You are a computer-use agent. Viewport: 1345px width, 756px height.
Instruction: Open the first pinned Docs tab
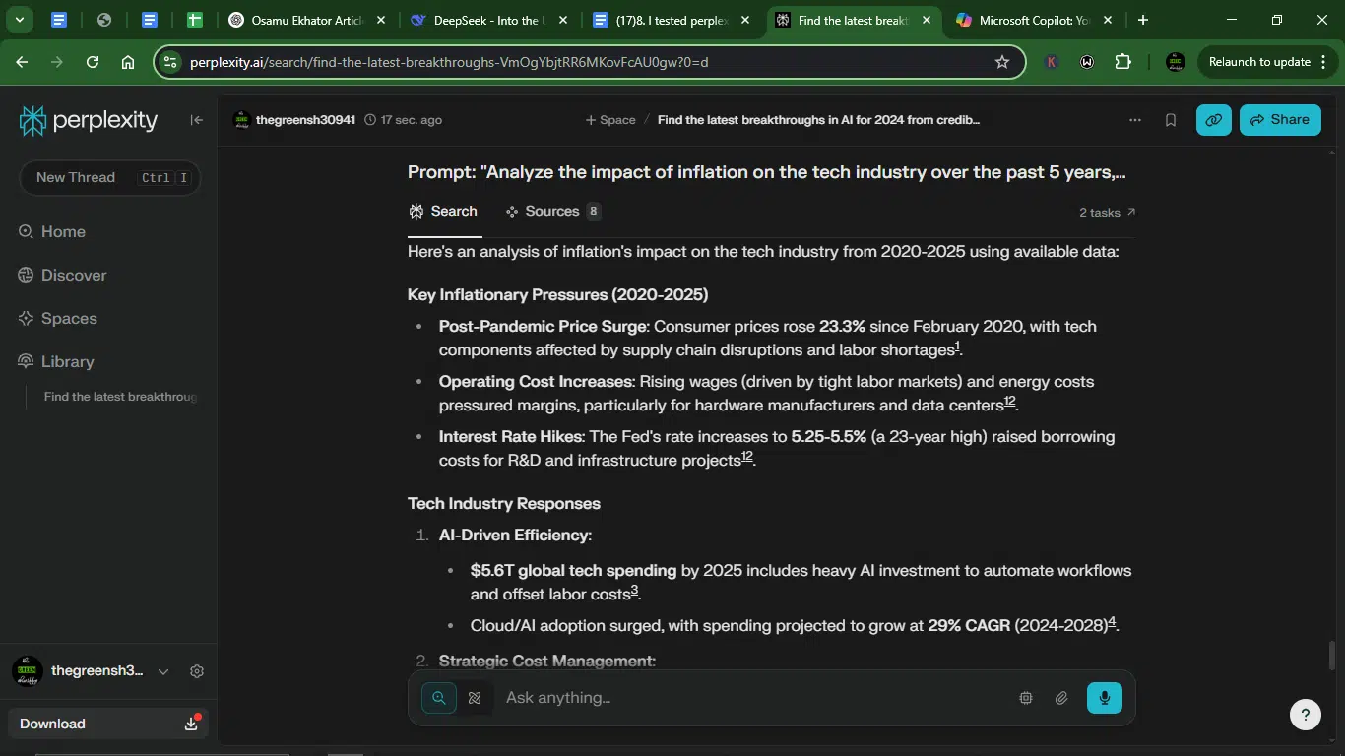coord(59,20)
